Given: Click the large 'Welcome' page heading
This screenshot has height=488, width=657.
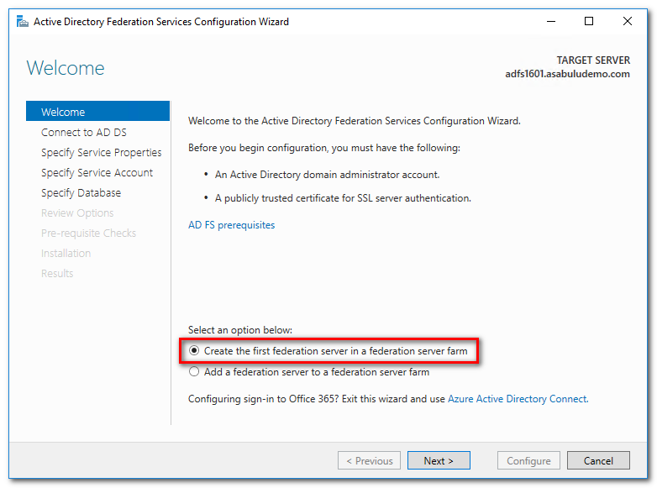Looking at the screenshot, I should (66, 68).
